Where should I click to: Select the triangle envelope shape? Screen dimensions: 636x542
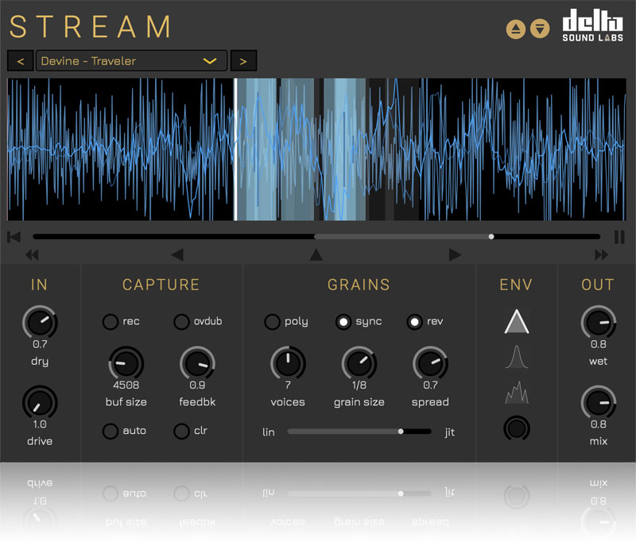click(516, 322)
